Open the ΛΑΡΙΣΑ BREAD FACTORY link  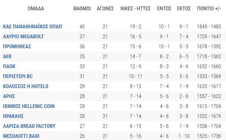pyautogui.click(x=29, y=126)
